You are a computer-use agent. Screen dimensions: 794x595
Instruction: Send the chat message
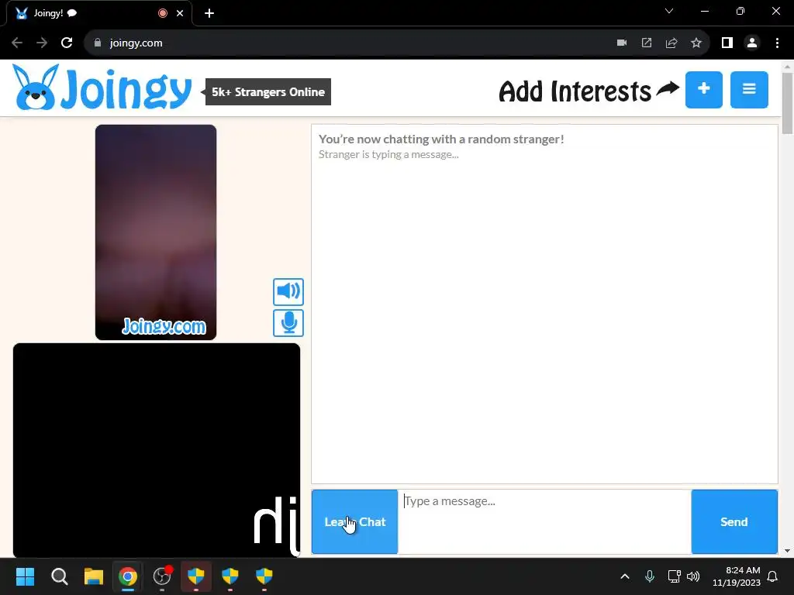pos(734,521)
